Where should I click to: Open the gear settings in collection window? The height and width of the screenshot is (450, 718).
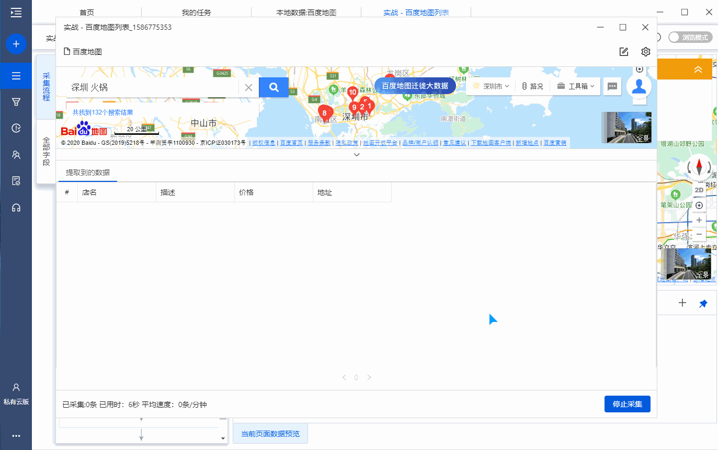coord(645,52)
